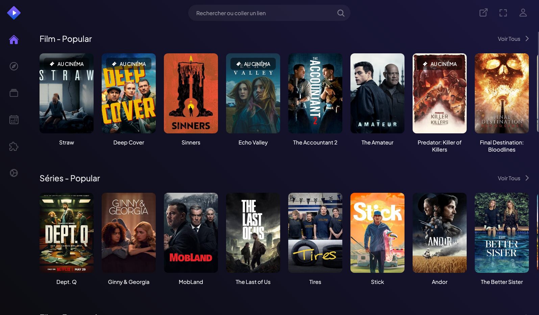Screen dimensions: 539x315
Task: Open the Straw movie poster
Action: tap(67, 93)
